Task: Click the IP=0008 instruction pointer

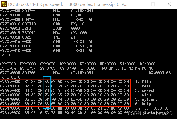Action: click(x=88, y=68)
